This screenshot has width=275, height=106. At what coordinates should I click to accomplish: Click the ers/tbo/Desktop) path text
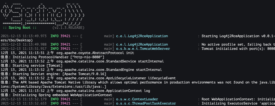[17, 40]
